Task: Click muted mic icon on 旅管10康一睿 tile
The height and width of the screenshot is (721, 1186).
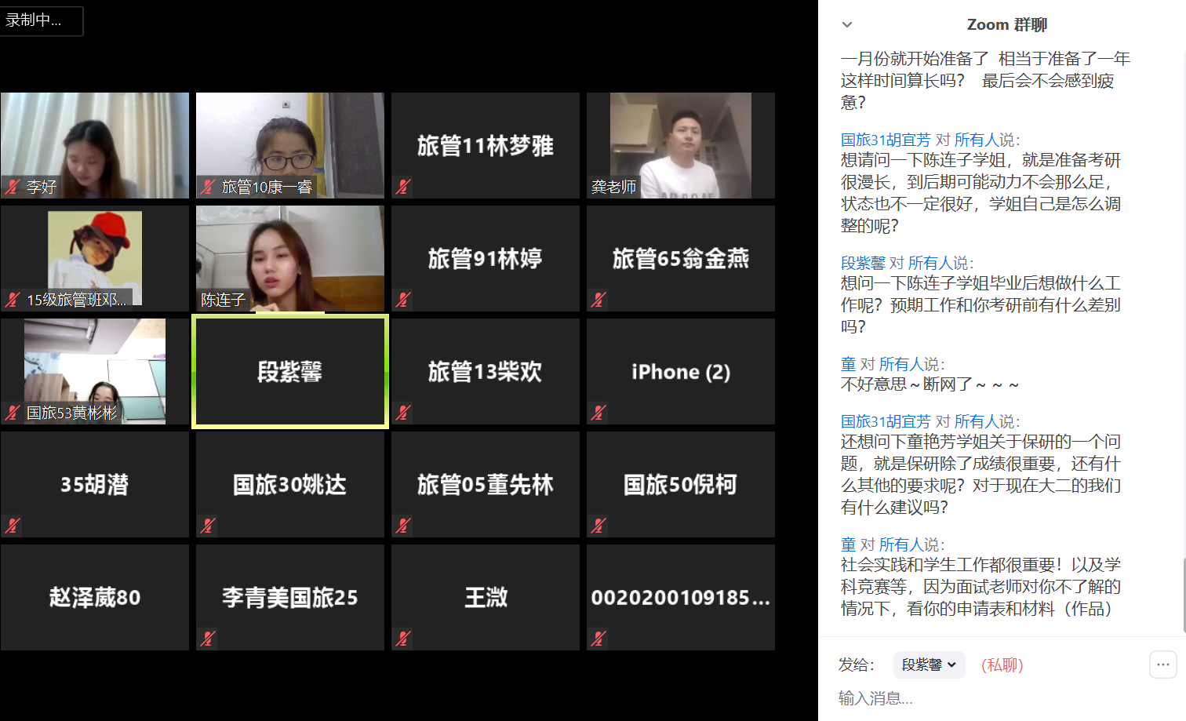Action: (208, 187)
